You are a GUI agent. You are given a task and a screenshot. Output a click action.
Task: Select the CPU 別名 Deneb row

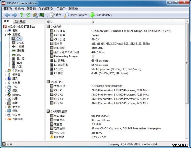(x=75, y=35)
